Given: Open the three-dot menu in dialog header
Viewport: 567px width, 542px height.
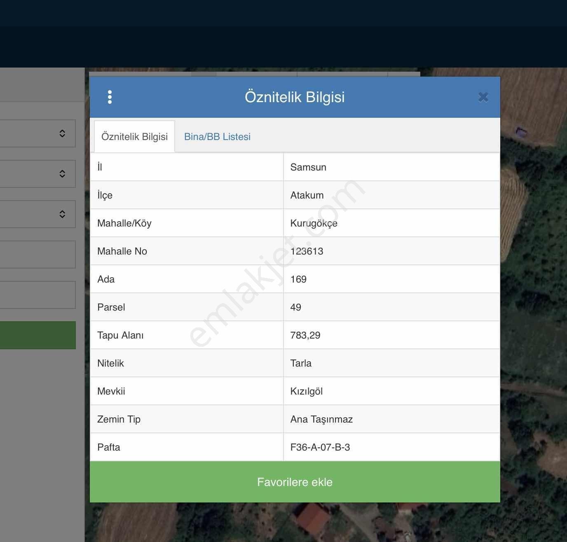Looking at the screenshot, I should pos(110,97).
